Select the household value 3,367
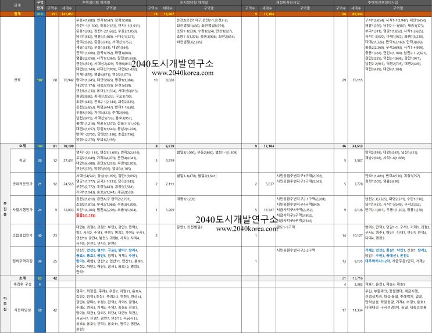This screenshot has height=333, width=432. (358, 160)
